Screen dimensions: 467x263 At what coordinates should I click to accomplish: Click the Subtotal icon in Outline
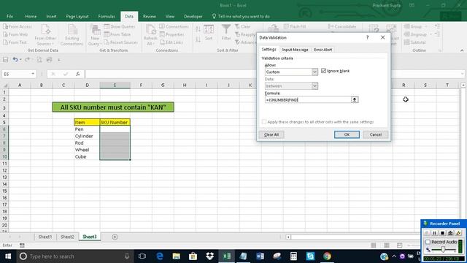407,42
